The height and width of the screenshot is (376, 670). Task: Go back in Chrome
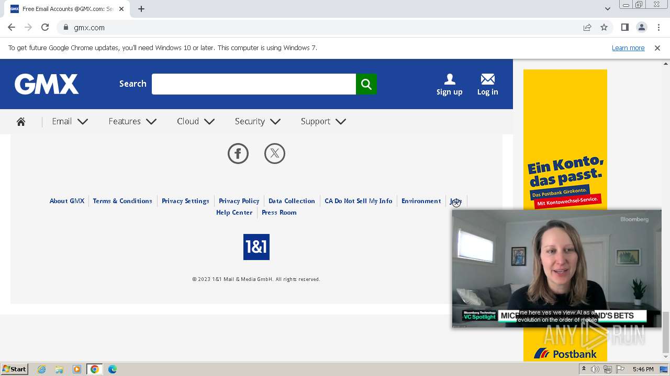(12, 27)
